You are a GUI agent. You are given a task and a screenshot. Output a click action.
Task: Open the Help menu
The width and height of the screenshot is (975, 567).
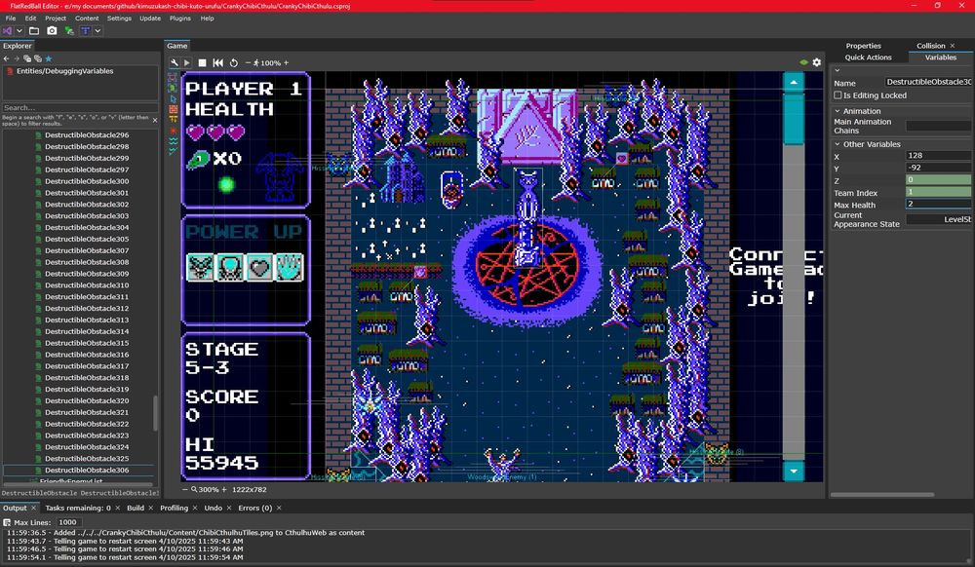click(x=207, y=19)
